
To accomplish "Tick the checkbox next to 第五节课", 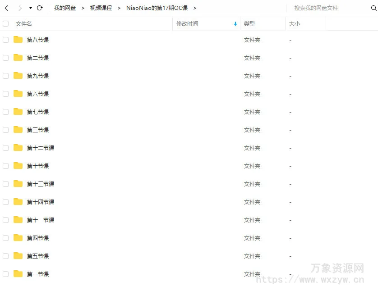I will 5,256.
